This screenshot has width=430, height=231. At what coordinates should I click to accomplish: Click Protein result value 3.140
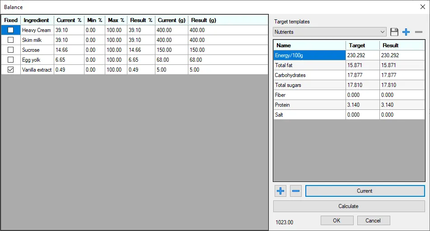(402, 105)
